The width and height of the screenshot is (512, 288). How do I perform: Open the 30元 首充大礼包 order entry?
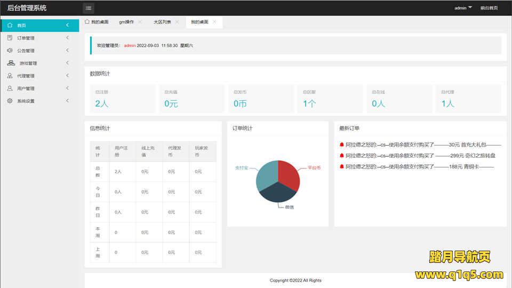pos(422,145)
